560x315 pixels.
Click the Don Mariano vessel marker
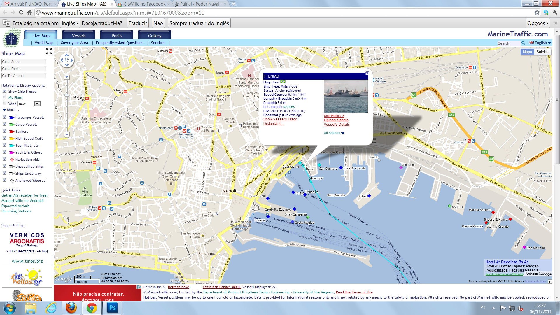(524, 247)
